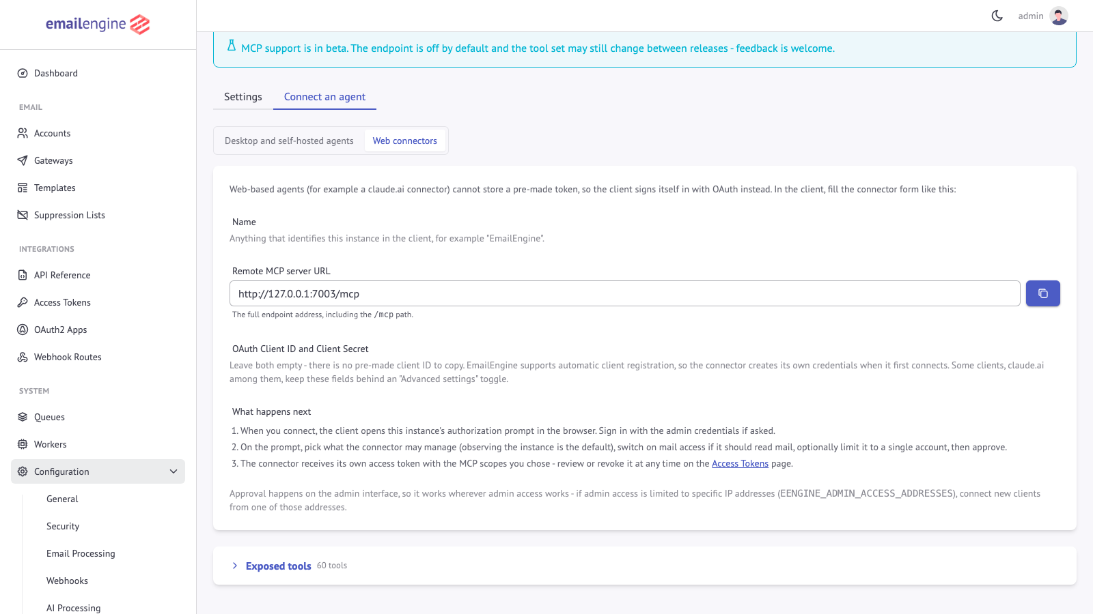The image size is (1093, 614).
Task: Click the Access Tokens key icon
Action: click(x=23, y=302)
